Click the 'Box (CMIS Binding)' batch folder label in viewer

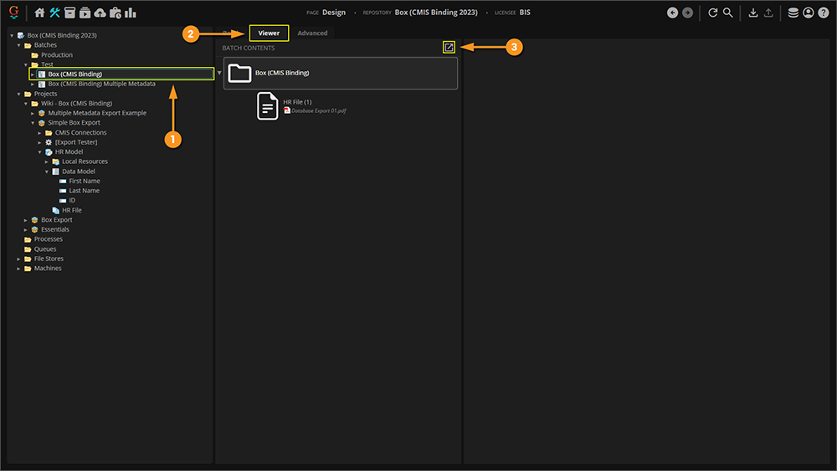(282, 73)
